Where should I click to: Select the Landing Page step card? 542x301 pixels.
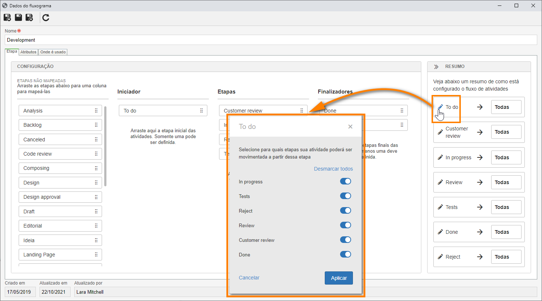click(x=60, y=255)
